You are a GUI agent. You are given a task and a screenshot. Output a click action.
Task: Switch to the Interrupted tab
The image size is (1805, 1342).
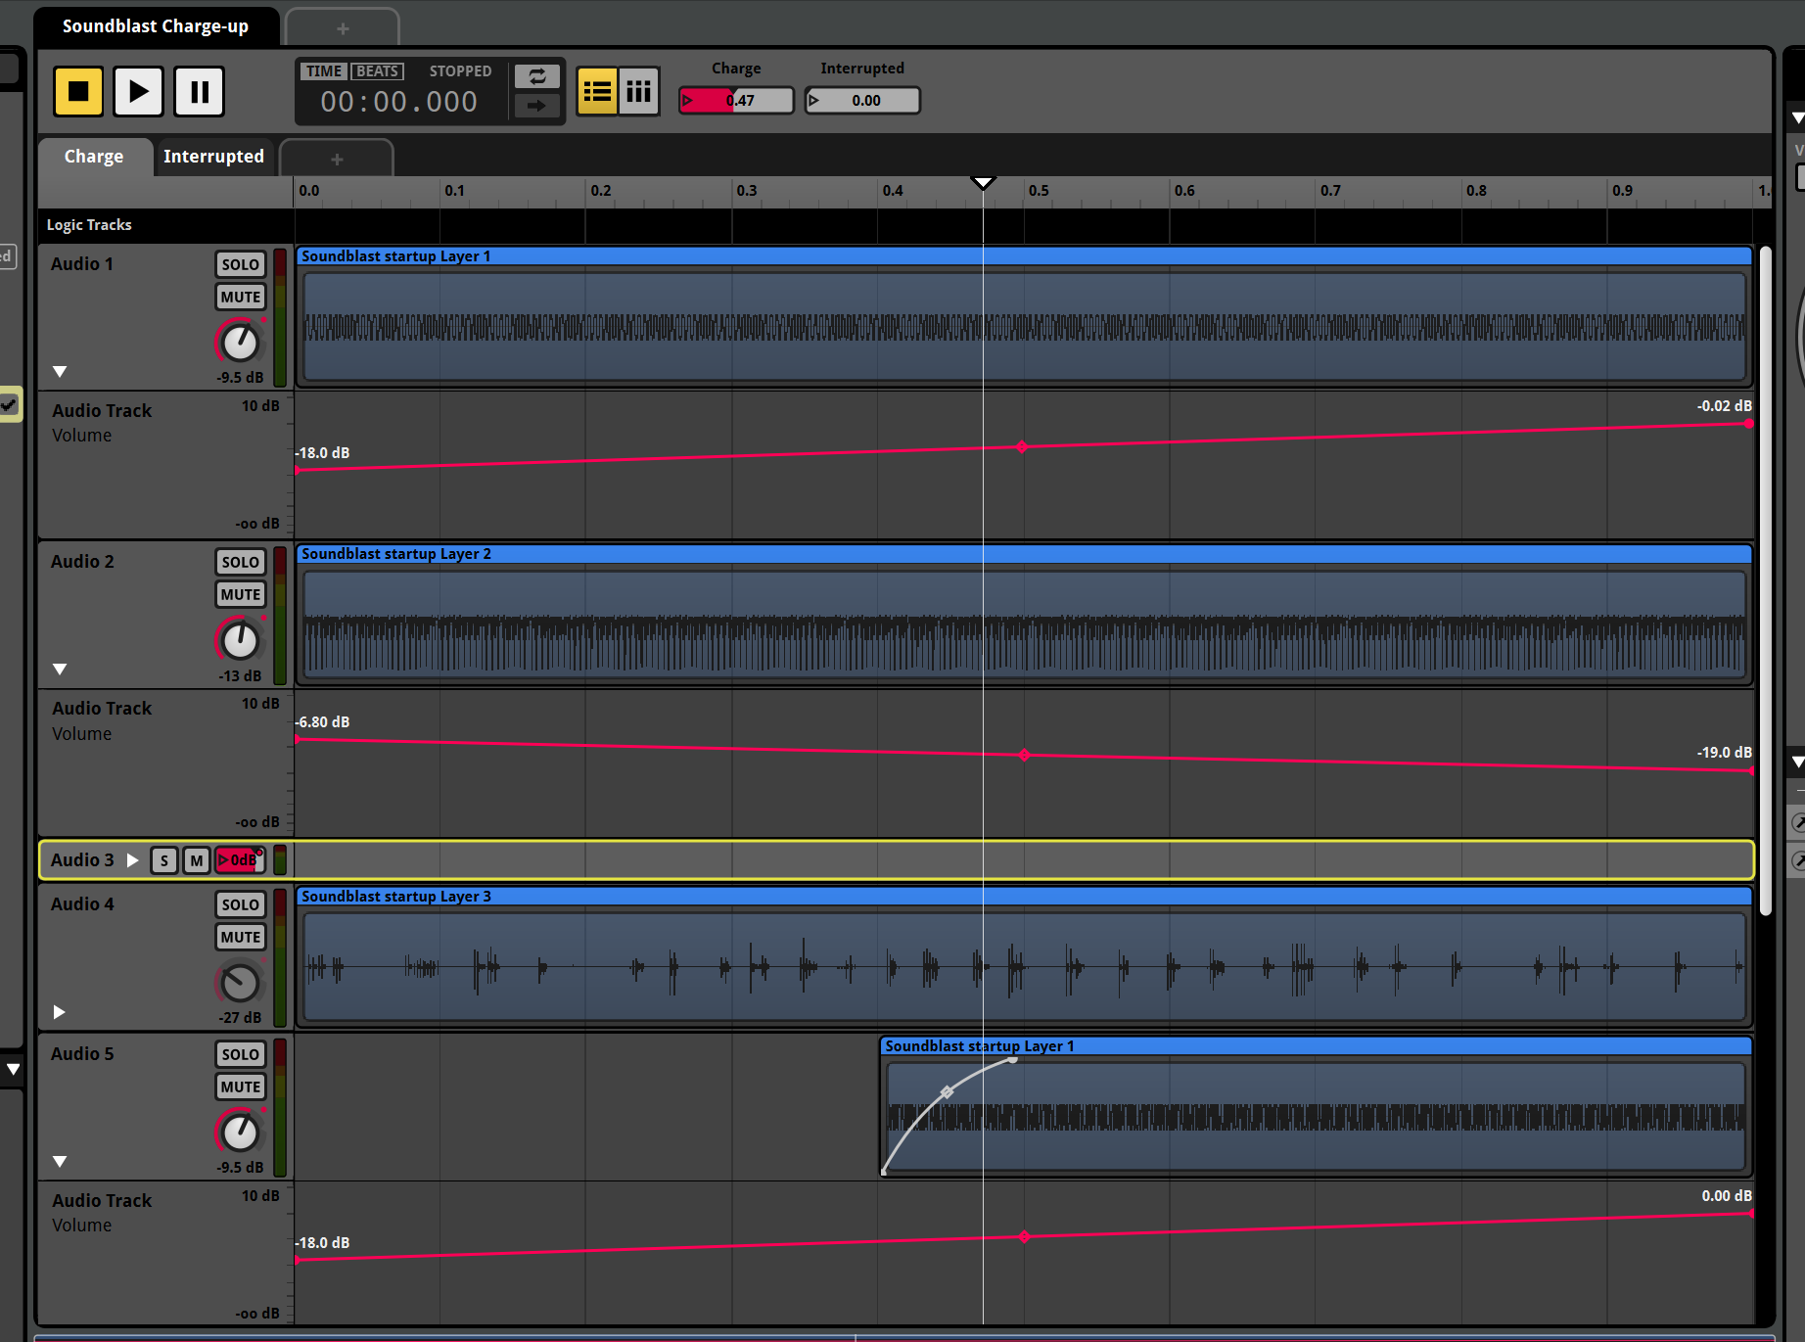[213, 157]
